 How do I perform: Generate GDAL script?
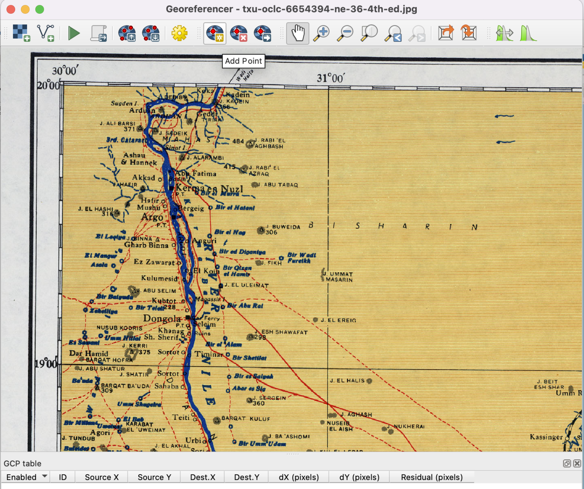click(98, 33)
